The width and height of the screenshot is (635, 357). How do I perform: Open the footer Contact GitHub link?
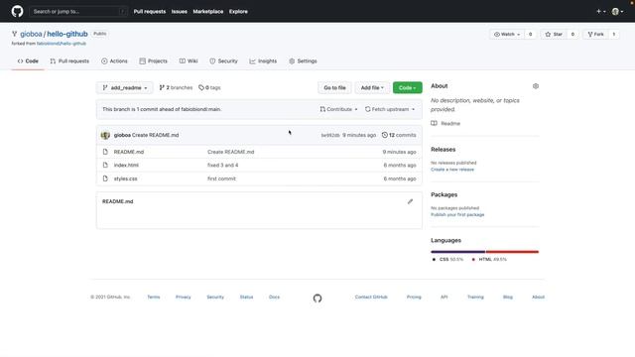point(371,297)
